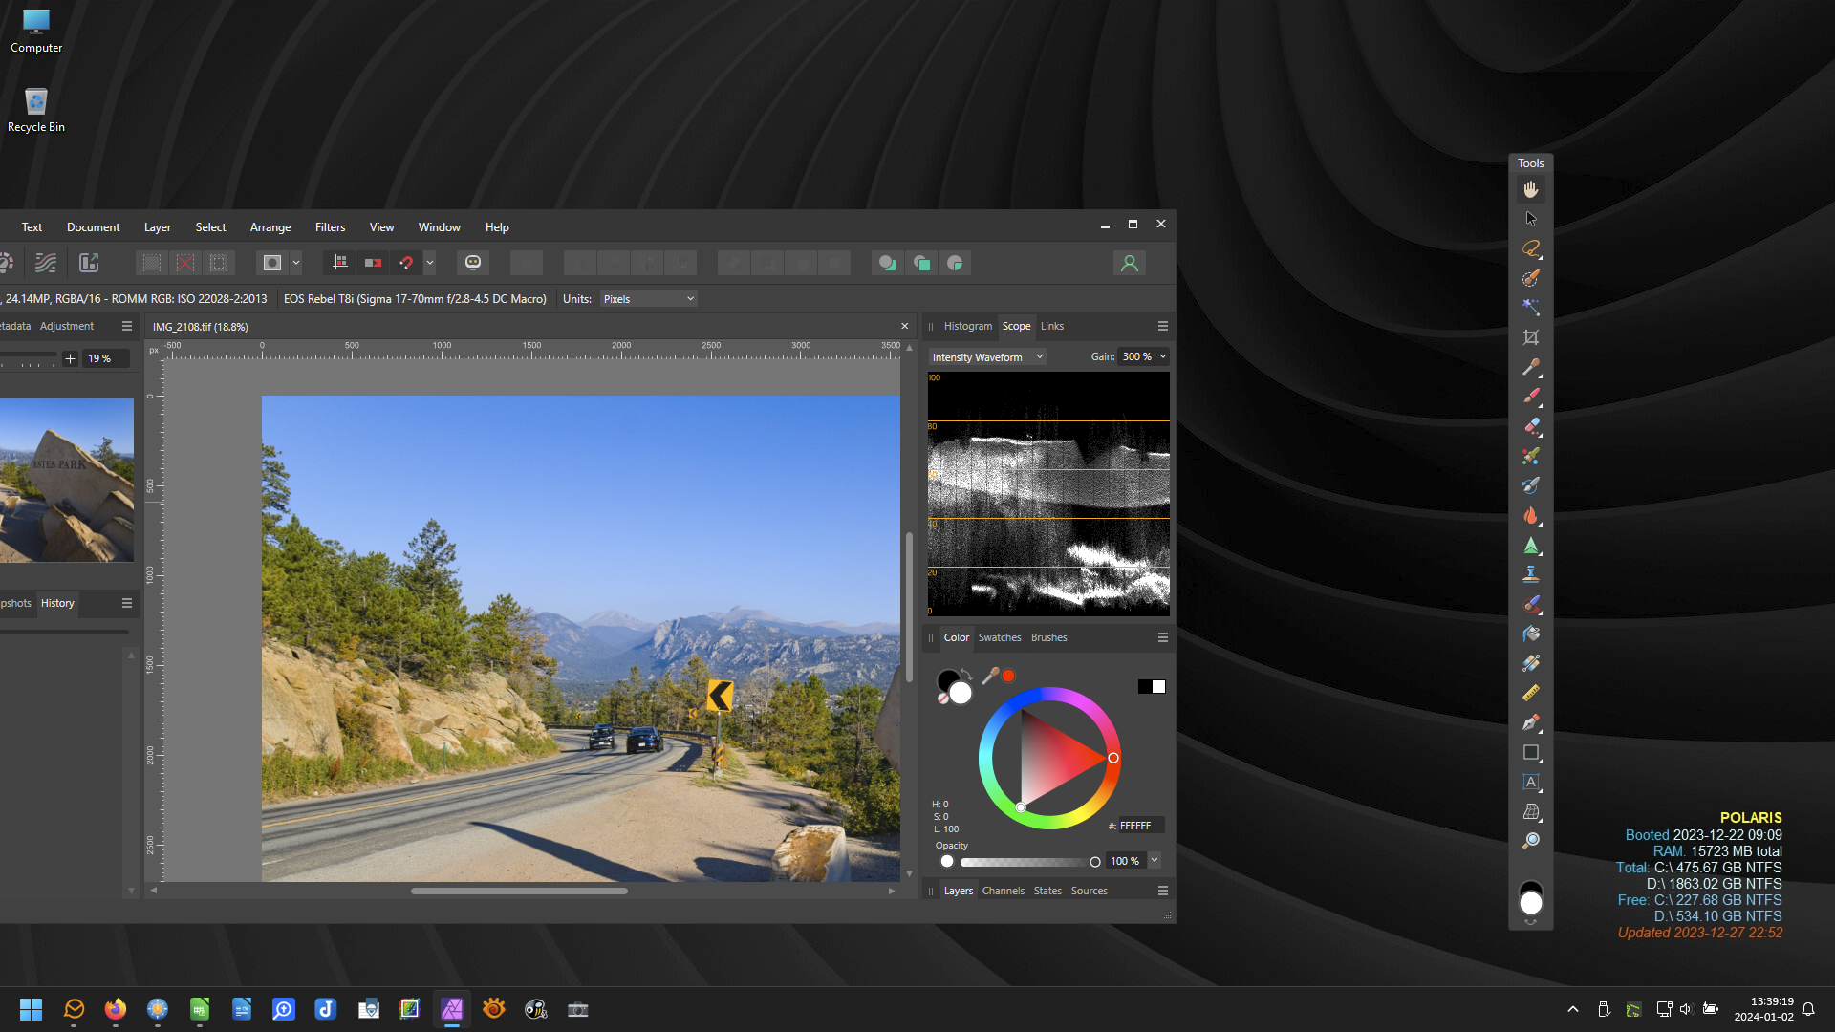Open the Adjustment tab on left panel
Image resolution: width=1835 pixels, height=1032 pixels.
tap(67, 326)
